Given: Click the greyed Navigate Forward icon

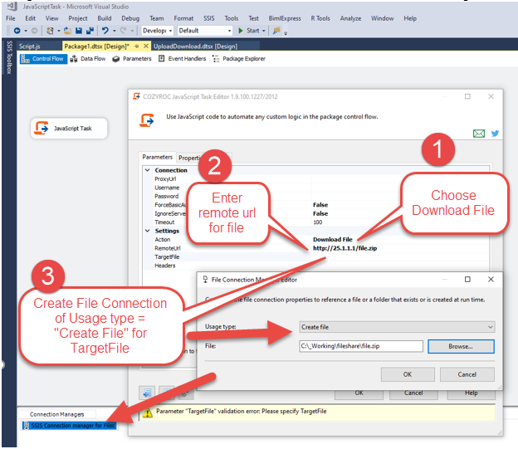Looking at the screenshot, I should pos(34,31).
